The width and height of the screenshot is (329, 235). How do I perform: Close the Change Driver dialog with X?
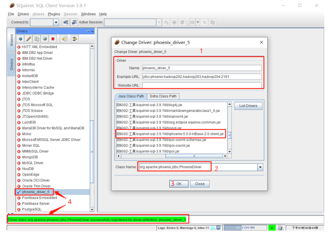coord(261,42)
